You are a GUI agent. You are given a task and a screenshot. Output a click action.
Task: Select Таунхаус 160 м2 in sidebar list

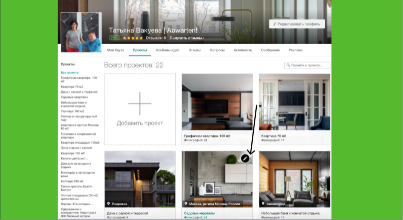pyautogui.click(x=72, y=111)
